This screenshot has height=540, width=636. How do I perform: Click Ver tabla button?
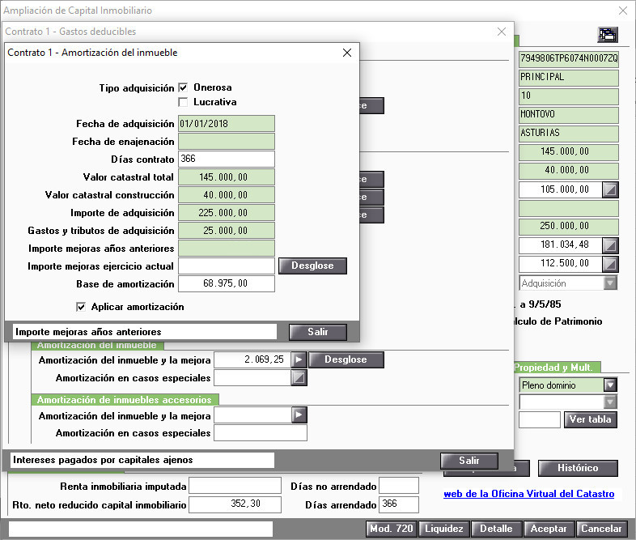tap(590, 419)
